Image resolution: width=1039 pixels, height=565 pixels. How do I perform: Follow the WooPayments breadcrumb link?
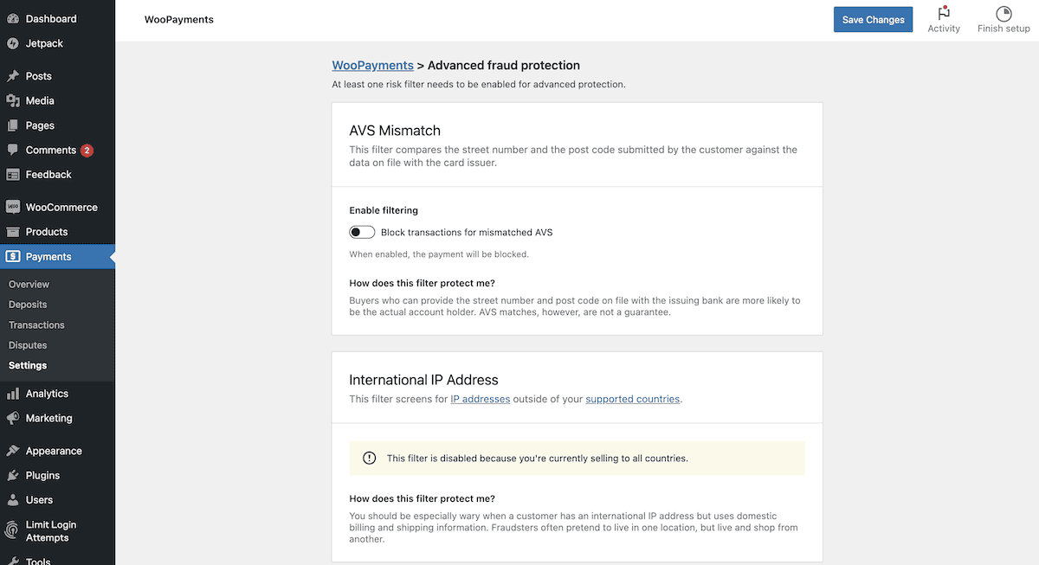(x=373, y=65)
